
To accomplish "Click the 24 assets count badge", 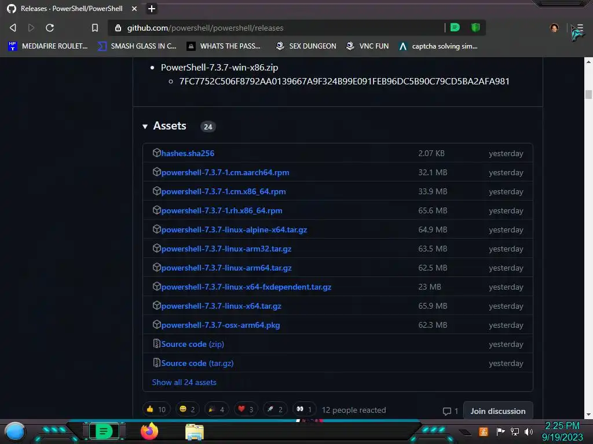I will pyautogui.click(x=208, y=127).
